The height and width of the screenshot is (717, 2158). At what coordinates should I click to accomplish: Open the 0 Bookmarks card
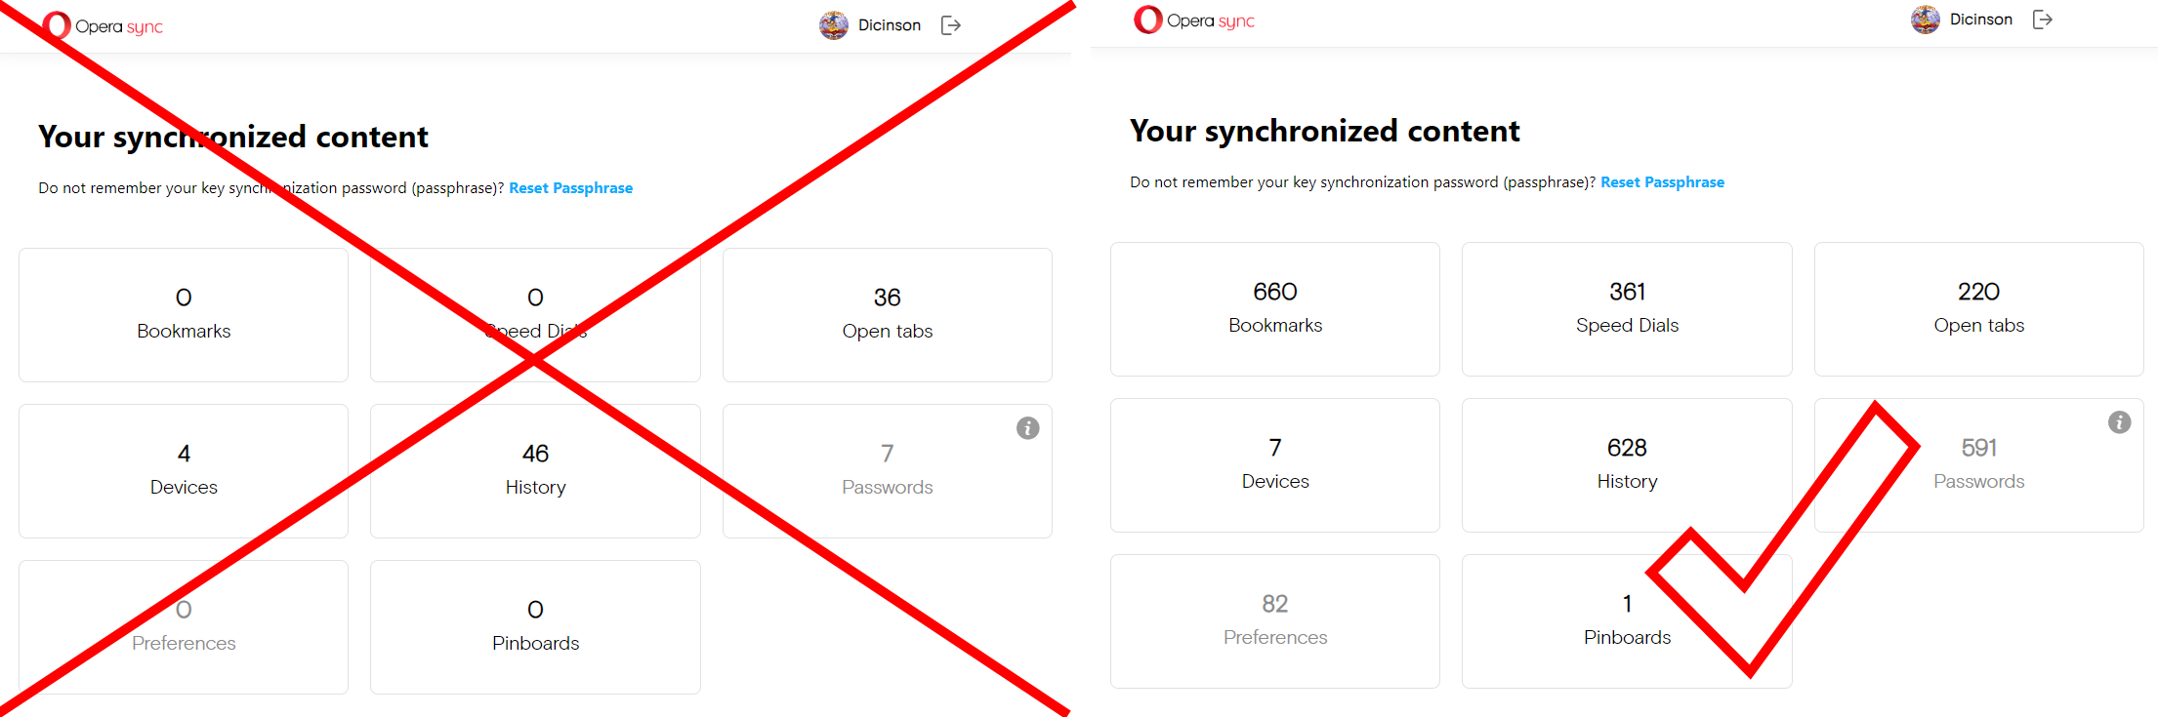(184, 315)
